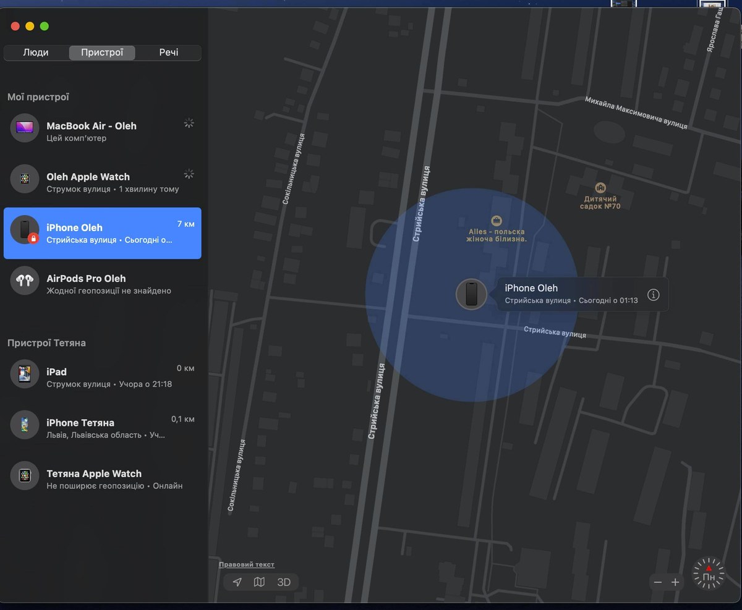The image size is (742, 610).
Task: Select AirPods Pro Oleh device
Action: tap(102, 284)
